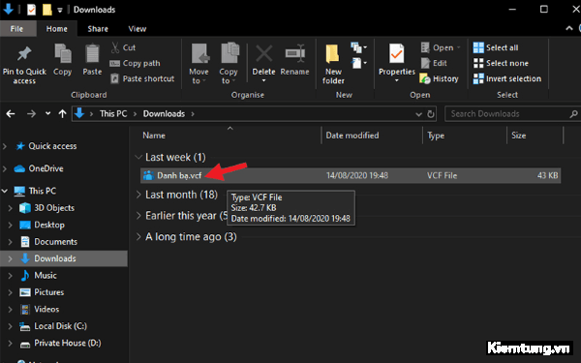The width and height of the screenshot is (581, 363).
Task: Click the Copy icon in Clipboard group
Action: point(63,54)
